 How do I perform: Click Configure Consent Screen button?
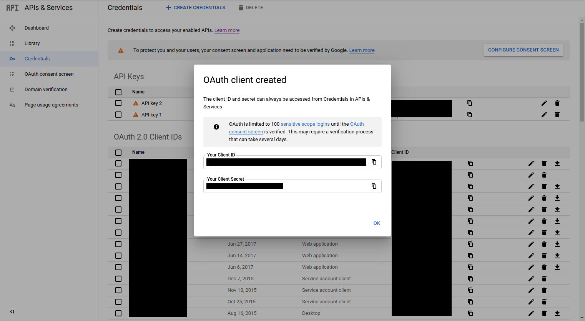pyautogui.click(x=523, y=50)
